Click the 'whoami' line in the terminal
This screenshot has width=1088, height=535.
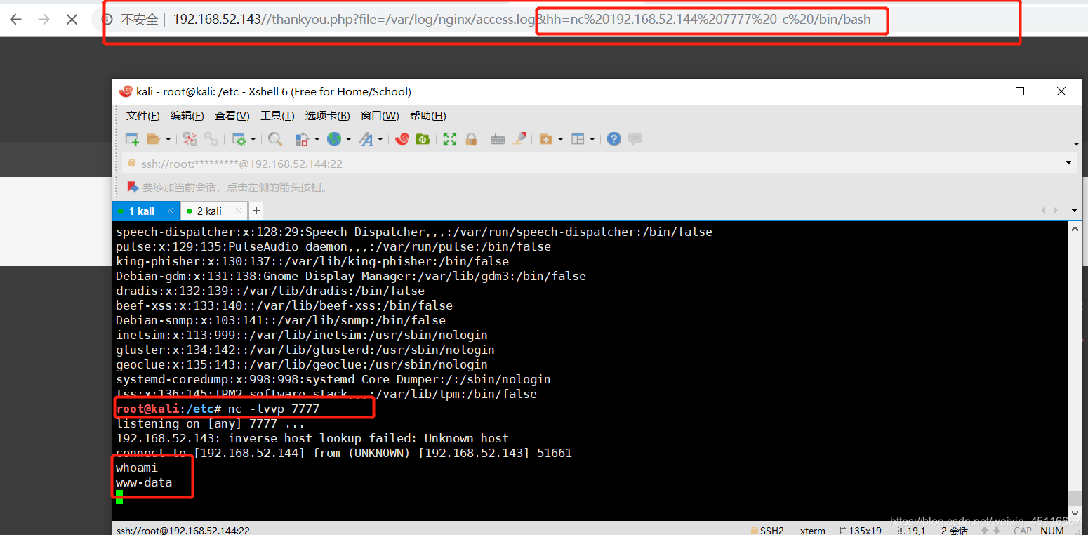[137, 468]
